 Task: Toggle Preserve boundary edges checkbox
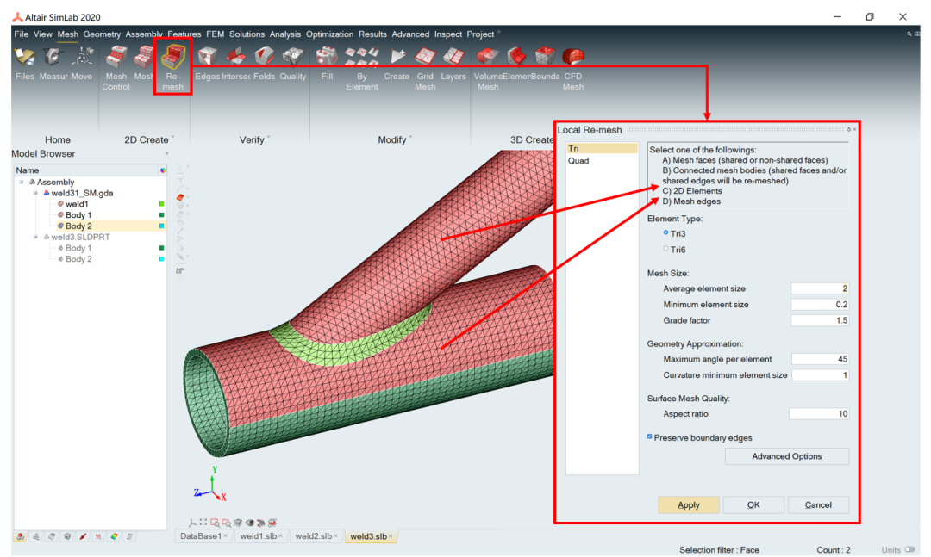(x=650, y=437)
